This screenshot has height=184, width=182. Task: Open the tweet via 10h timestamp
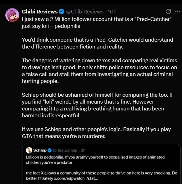(112, 12)
